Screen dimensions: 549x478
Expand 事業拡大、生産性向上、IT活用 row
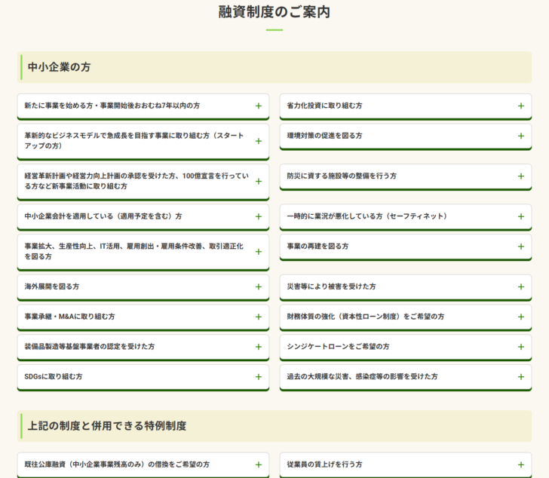point(143,252)
